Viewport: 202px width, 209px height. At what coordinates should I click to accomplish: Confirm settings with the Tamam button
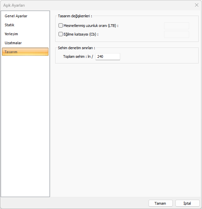coord(160,203)
